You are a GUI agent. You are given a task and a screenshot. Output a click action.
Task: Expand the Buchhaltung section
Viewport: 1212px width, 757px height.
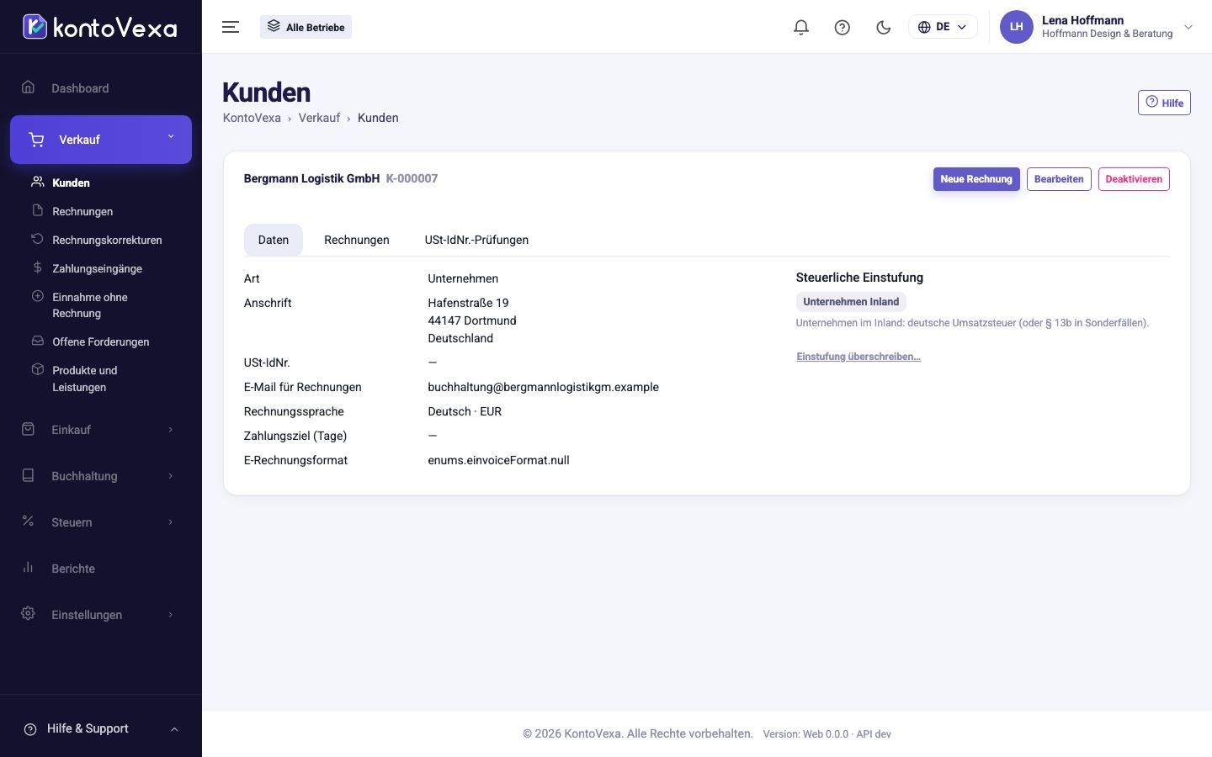pyautogui.click(x=101, y=476)
